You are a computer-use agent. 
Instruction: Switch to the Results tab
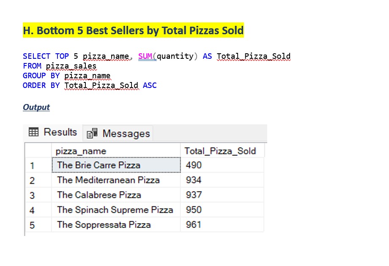[53, 132]
